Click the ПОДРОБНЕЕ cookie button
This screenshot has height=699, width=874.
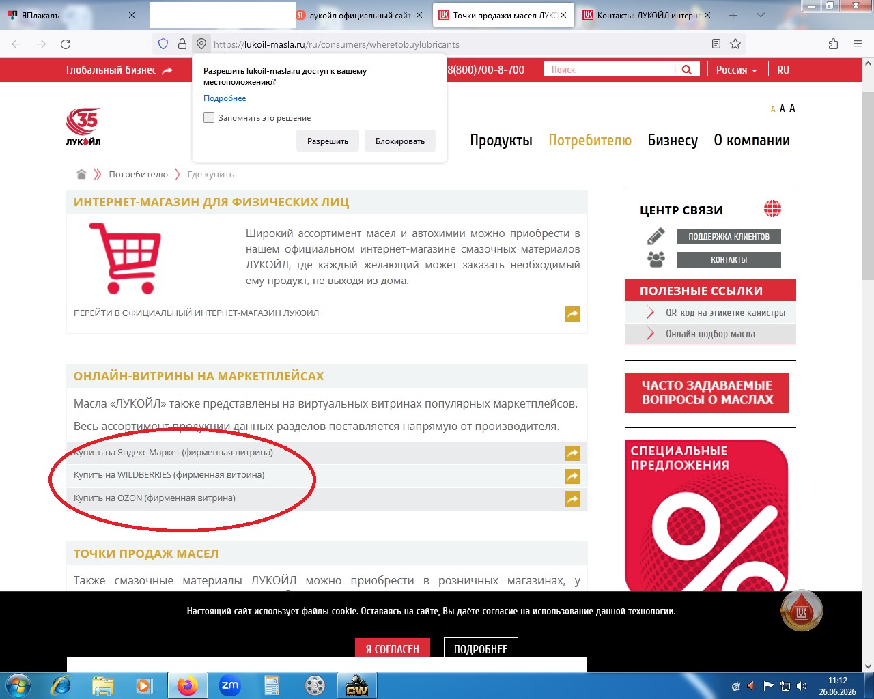(x=481, y=648)
